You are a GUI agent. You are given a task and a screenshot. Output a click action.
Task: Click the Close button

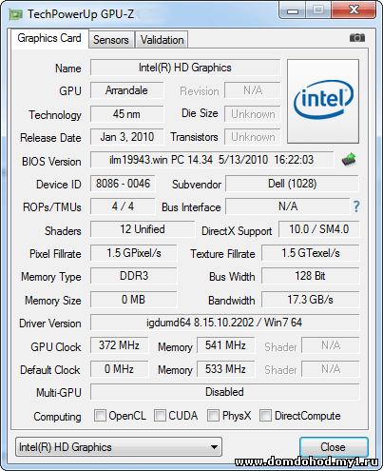point(334,447)
